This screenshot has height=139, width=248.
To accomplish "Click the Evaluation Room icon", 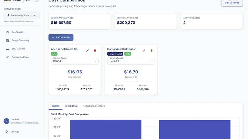I will tap(8, 57).
